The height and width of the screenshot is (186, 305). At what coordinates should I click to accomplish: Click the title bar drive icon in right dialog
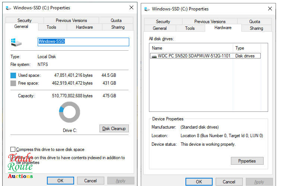point(147,9)
